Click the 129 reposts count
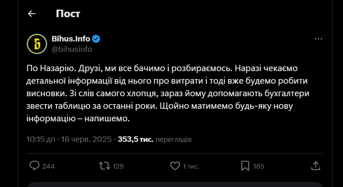Screen dimensions: 343x187 (118, 166)
